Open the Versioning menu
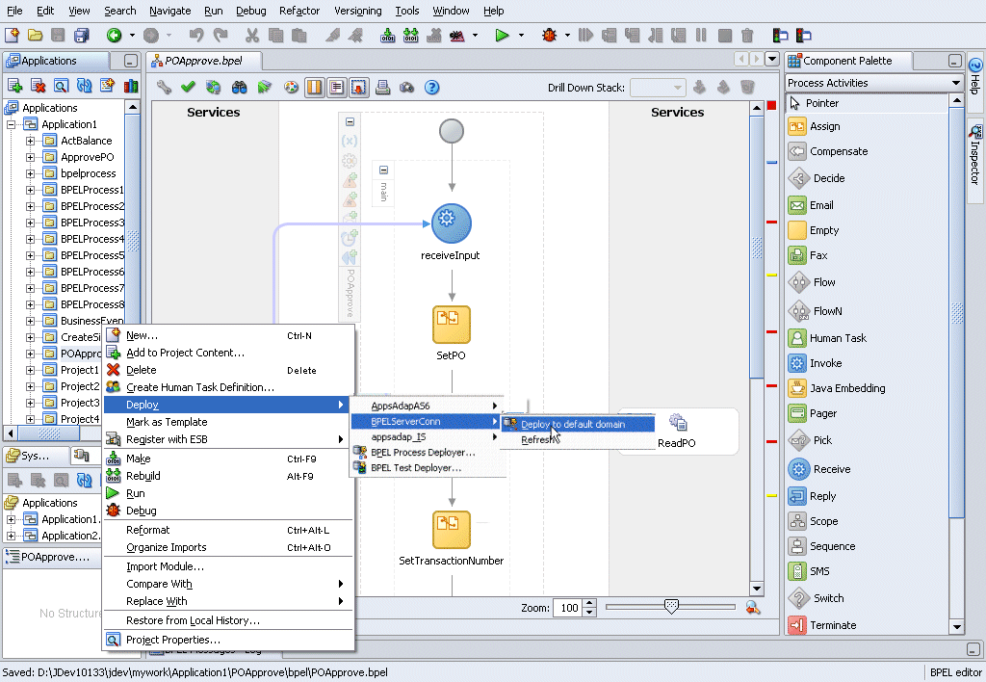This screenshot has height=682, width=986. point(358,11)
